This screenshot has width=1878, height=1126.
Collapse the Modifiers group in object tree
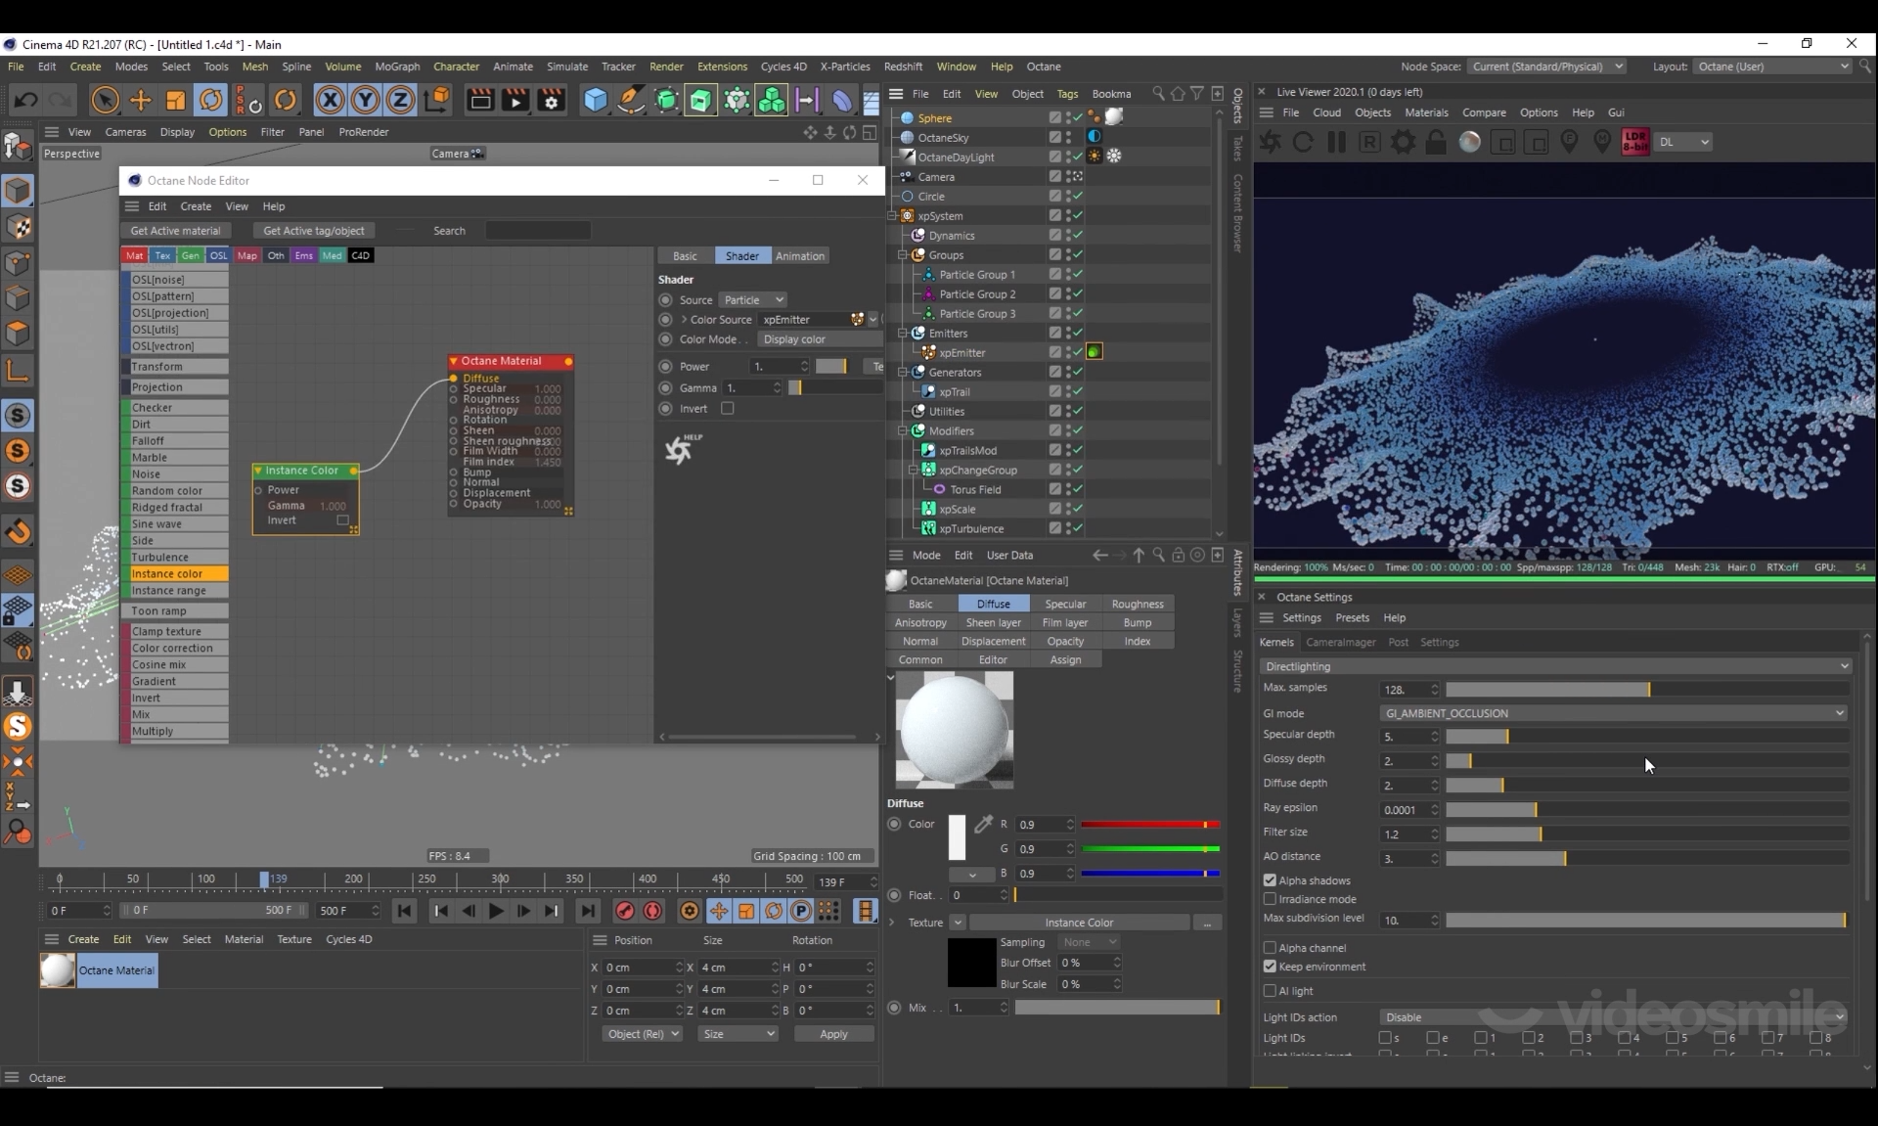[904, 430]
